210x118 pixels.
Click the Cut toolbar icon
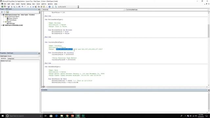tap(12, 7)
